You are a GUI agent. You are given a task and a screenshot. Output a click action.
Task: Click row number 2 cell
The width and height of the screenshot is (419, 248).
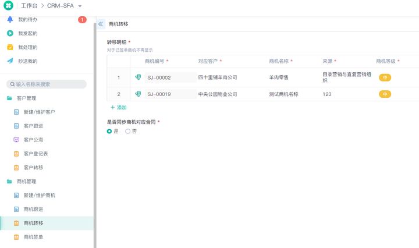click(x=119, y=94)
